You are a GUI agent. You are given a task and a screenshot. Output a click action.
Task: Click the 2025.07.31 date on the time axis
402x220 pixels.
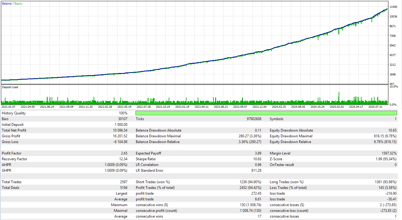point(375,107)
